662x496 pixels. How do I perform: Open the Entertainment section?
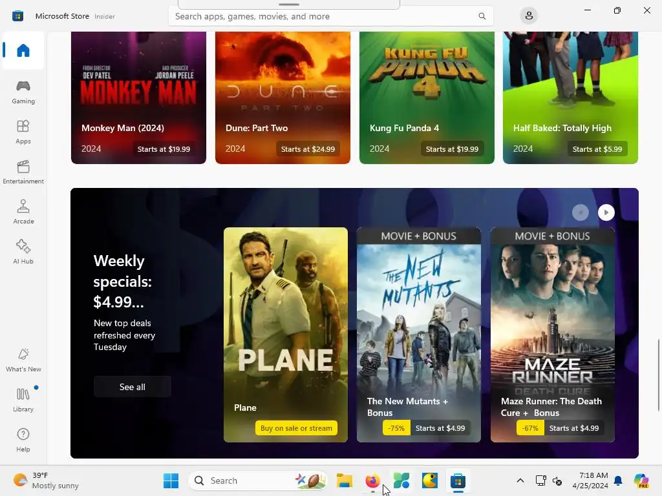point(23,172)
